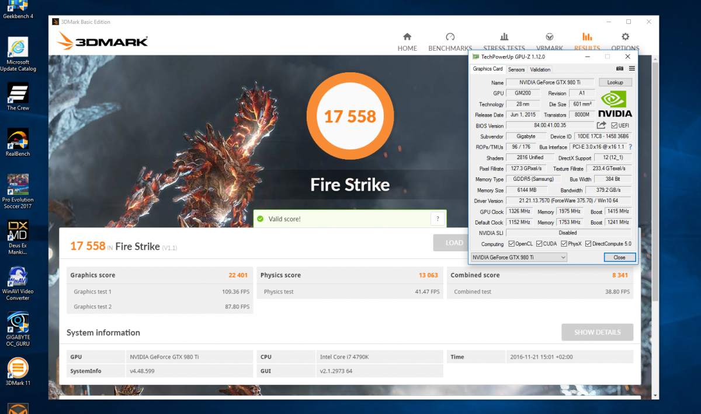The height and width of the screenshot is (414, 701).
Task: Switch to the Graphics Card tab
Action: [x=488, y=69]
